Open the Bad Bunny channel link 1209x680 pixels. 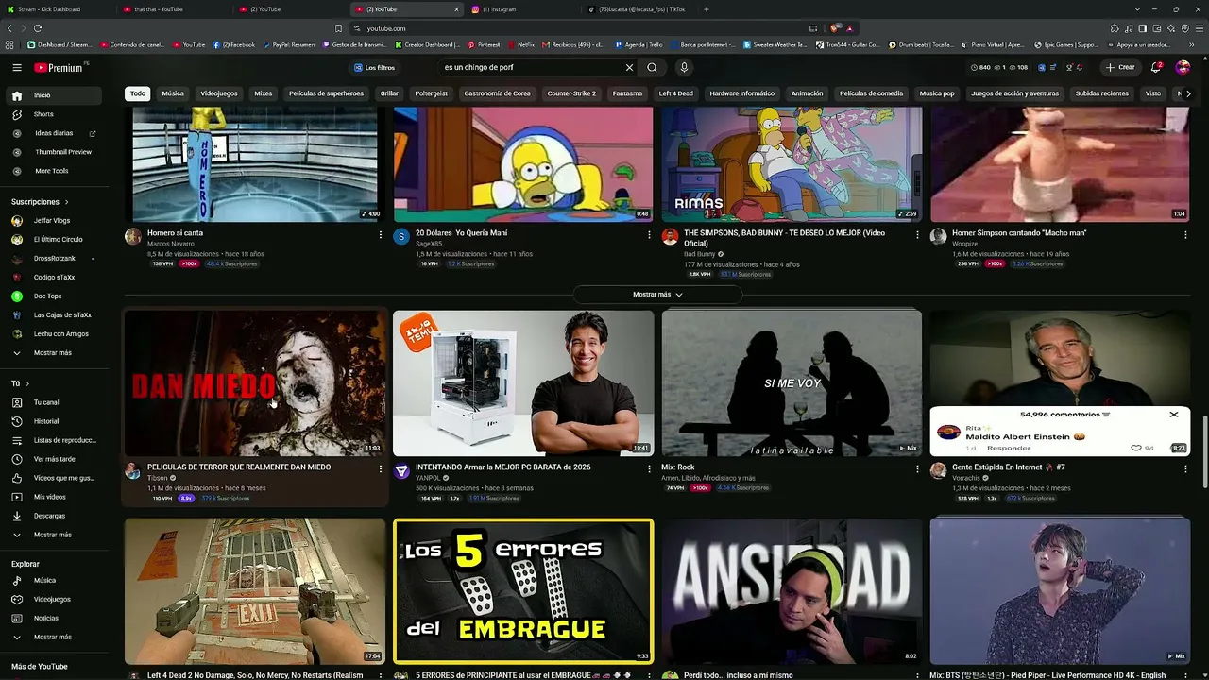(700, 254)
